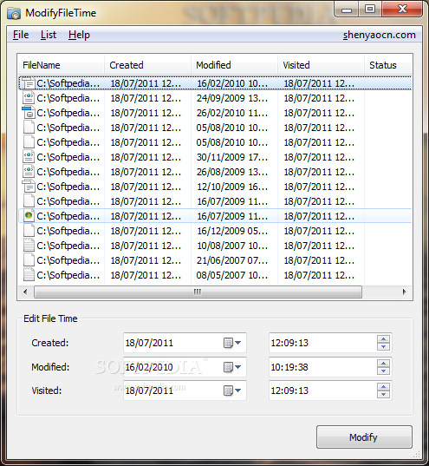
Task: Decrease the Created time with down arrow
Action: pos(384,347)
